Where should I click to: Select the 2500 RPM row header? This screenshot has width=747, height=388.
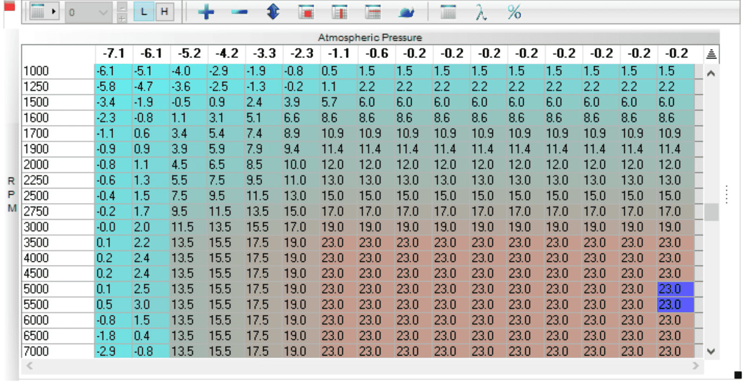coord(58,196)
